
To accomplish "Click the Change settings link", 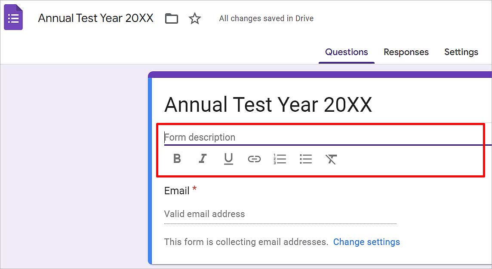I will (366, 242).
